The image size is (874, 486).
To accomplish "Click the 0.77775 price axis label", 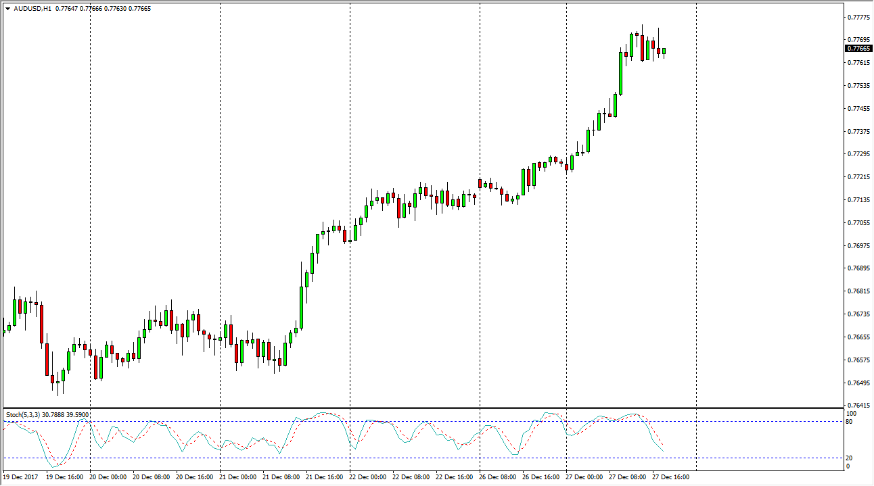I will 858,18.
